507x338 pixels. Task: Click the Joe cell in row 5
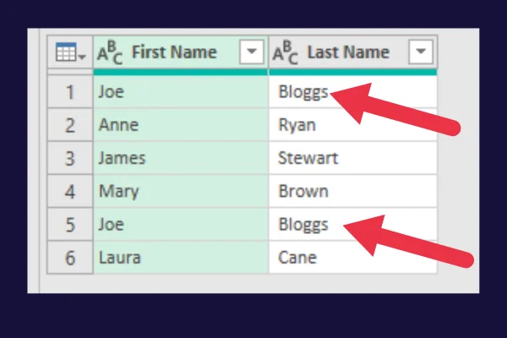[181, 224]
